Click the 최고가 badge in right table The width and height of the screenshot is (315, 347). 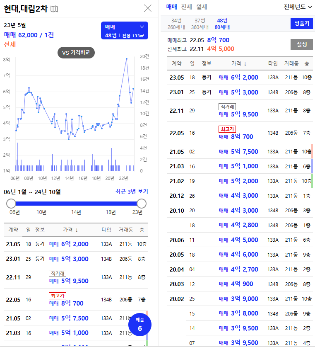227,129
